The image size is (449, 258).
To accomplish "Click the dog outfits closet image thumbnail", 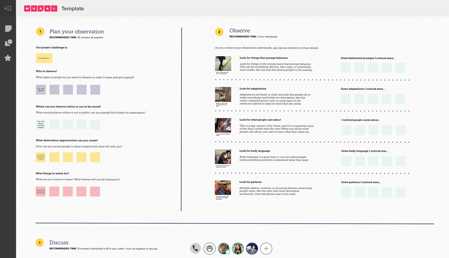I will coord(223,126).
